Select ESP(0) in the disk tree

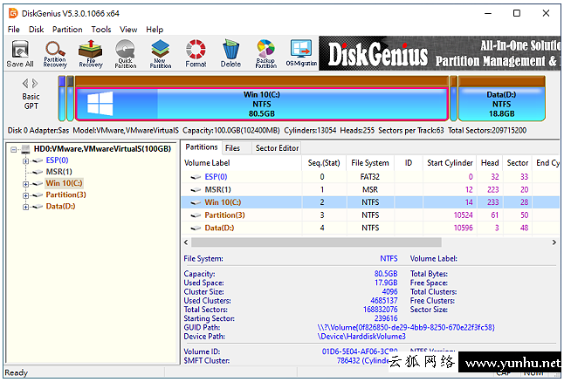[x=58, y=160]
